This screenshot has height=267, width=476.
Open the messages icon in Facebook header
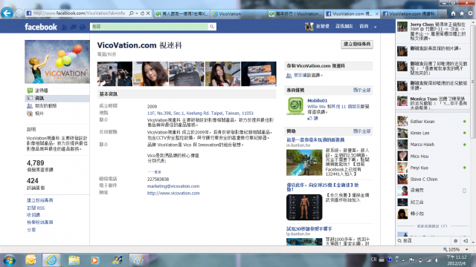pos(73,27)
